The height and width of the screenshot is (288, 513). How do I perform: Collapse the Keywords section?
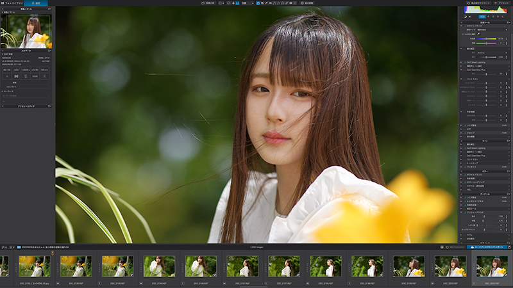pos(3,92)
